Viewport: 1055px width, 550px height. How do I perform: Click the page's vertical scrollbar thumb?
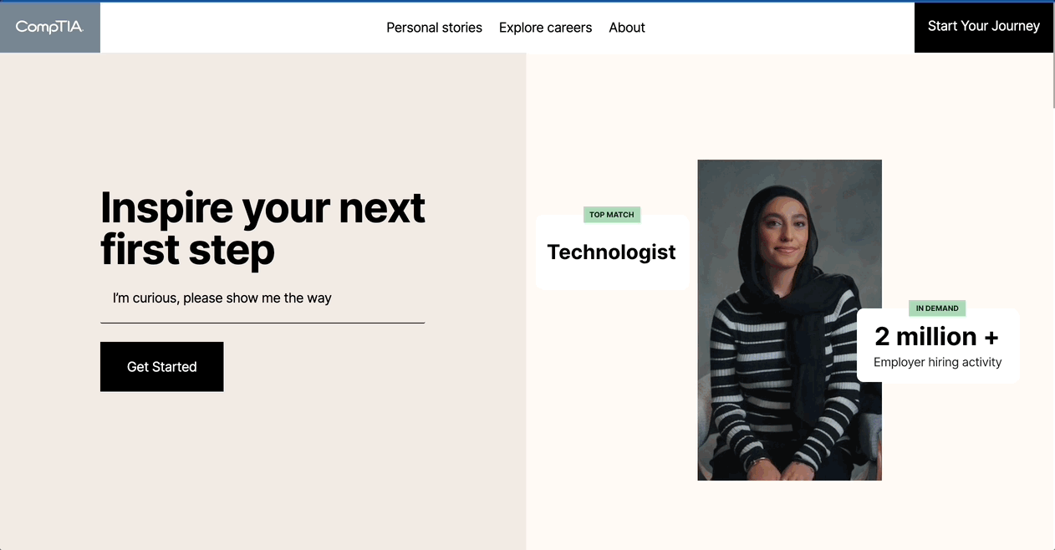pos(1052,79)
